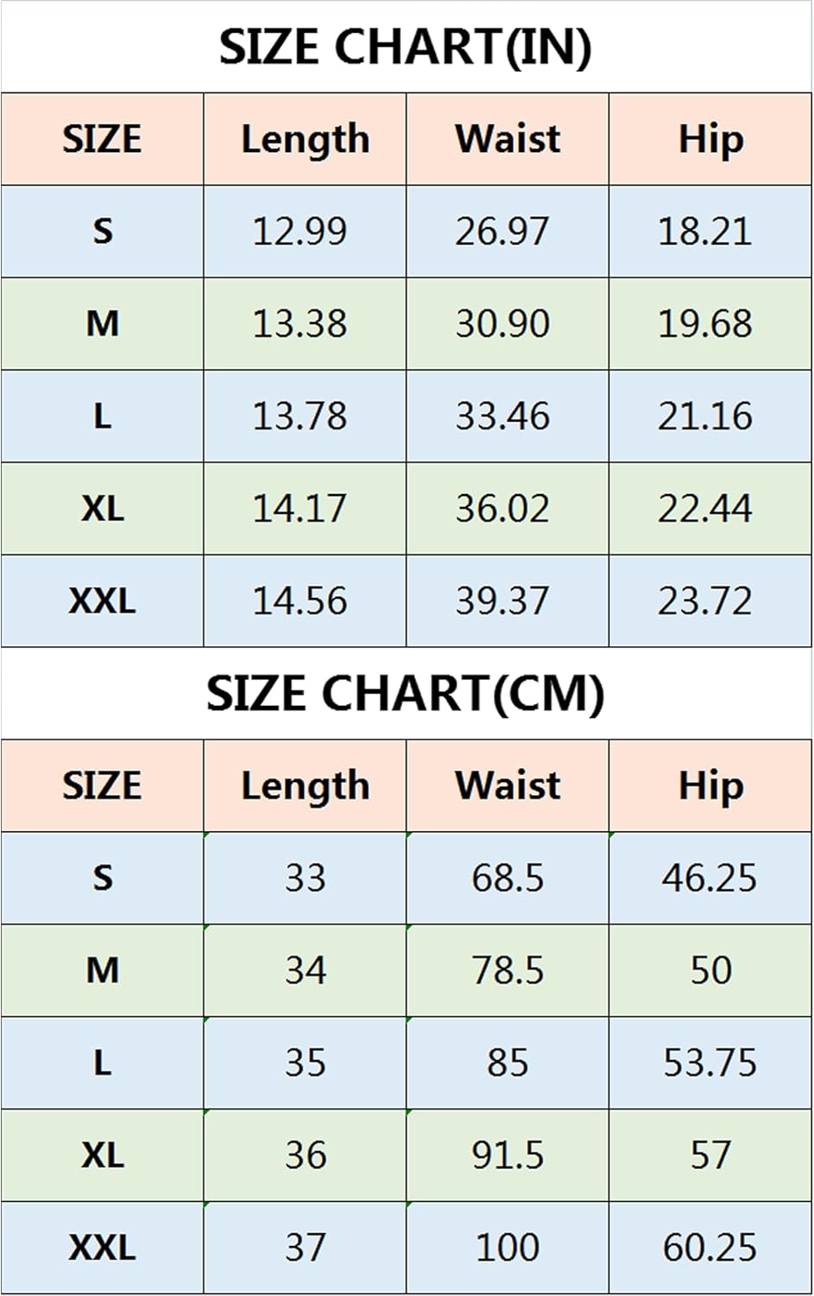Click the 39.37 waist cell

[x=508, y=601]
